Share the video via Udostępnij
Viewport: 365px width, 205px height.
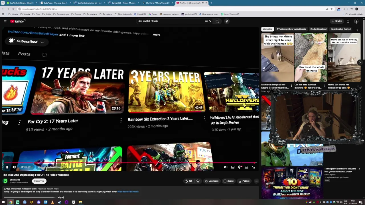tap(211, 181)
